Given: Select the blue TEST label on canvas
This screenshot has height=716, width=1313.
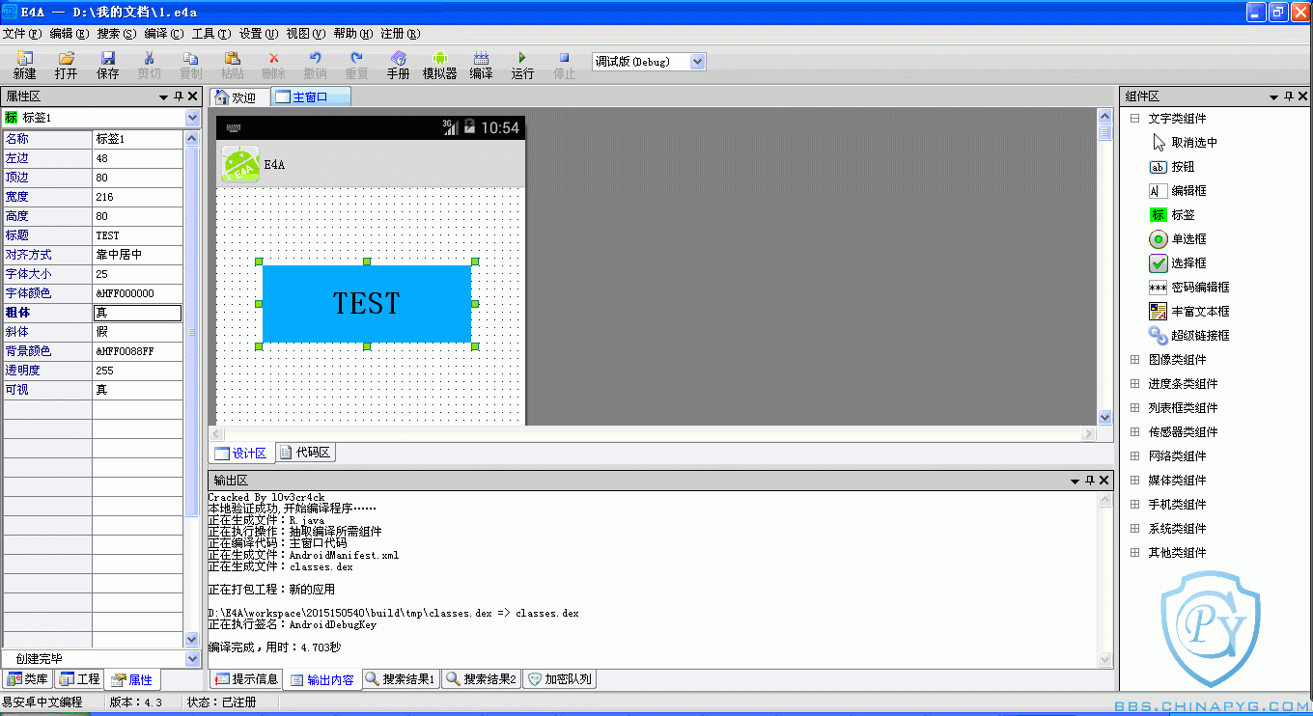Looking at the screenshot, I should (367, 303).
